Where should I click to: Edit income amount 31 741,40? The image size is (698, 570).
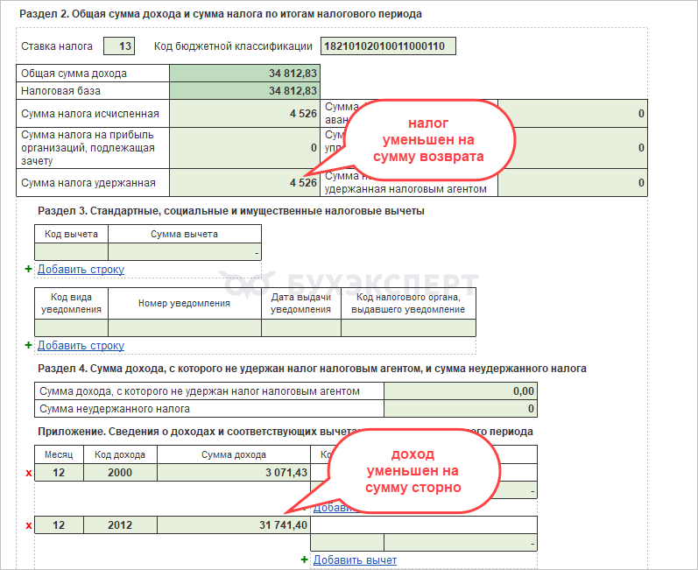[x=234, y=525]
